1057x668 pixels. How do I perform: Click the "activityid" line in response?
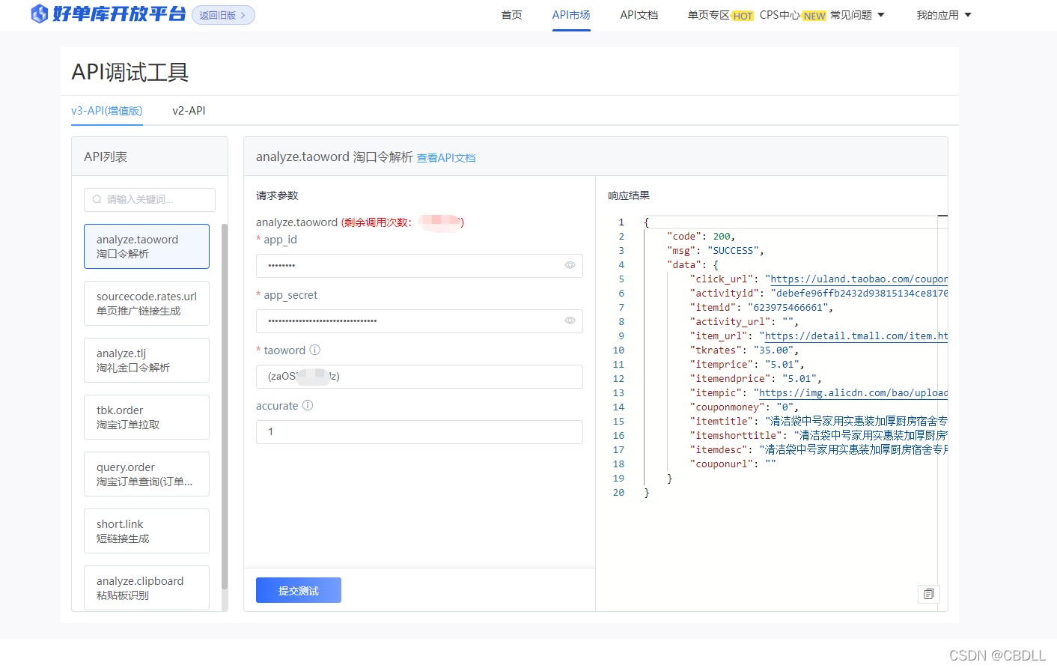(x=818, y=294)
